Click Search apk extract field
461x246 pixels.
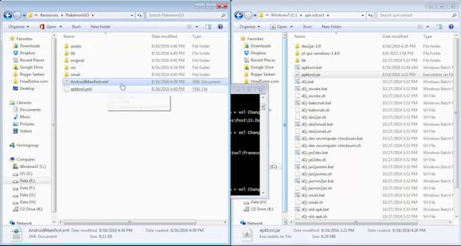(x=418, y=16)
